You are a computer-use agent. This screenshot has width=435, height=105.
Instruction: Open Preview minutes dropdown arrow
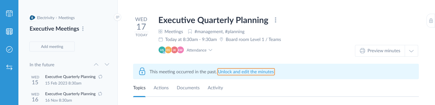(411, 51)
